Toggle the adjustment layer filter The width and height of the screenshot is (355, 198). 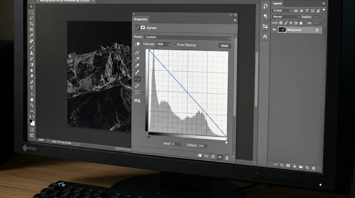click(x=301, y=10)
